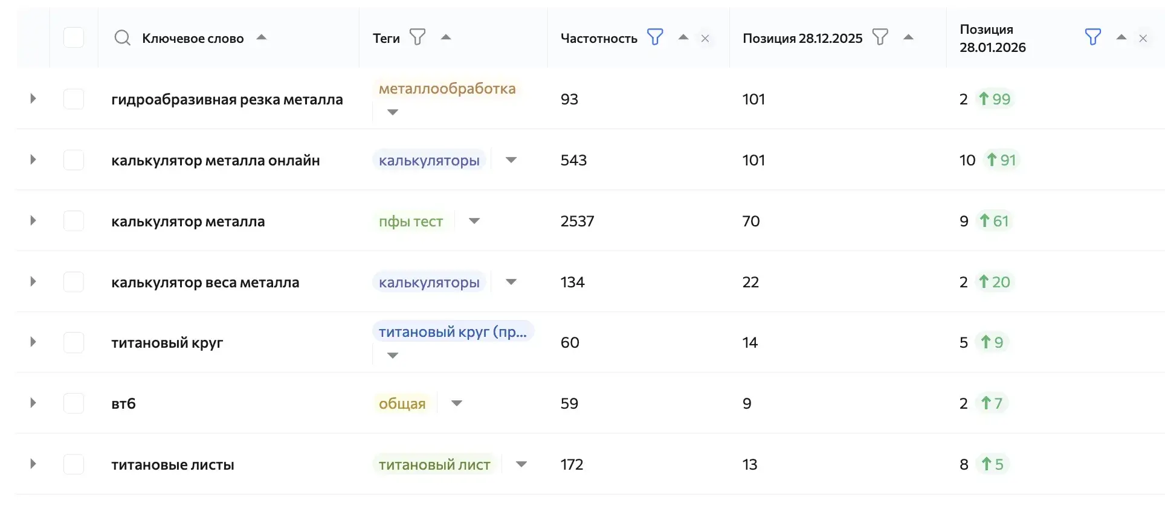Expand the вт6 row details
Viewport: 1165px width, 521px height.
click(x=33, y=403)
